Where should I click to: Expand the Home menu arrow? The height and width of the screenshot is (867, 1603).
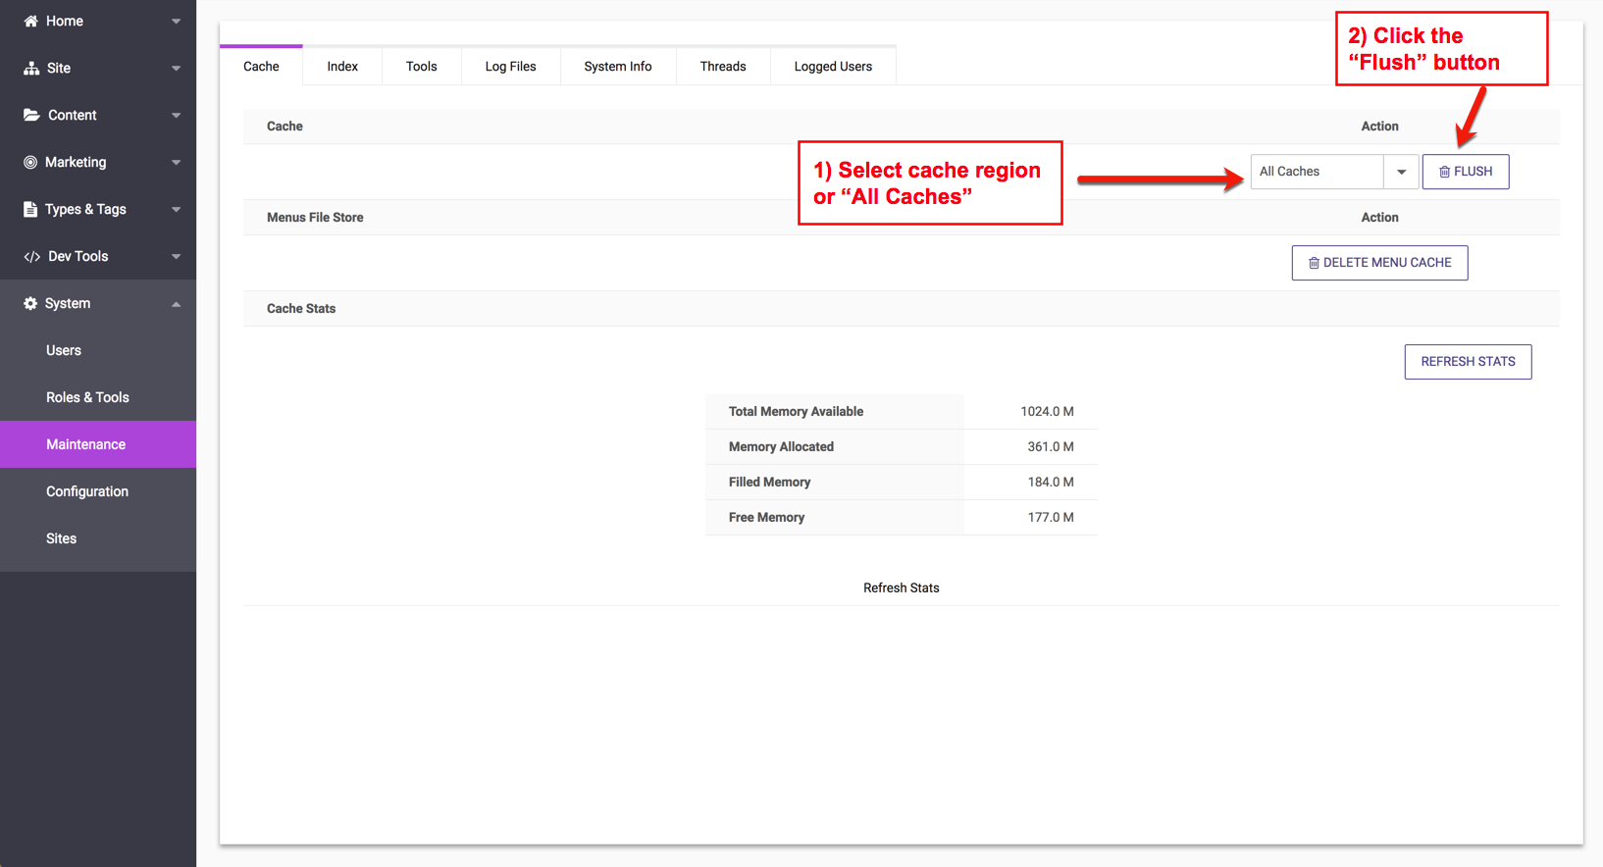(x=177, y=21)
